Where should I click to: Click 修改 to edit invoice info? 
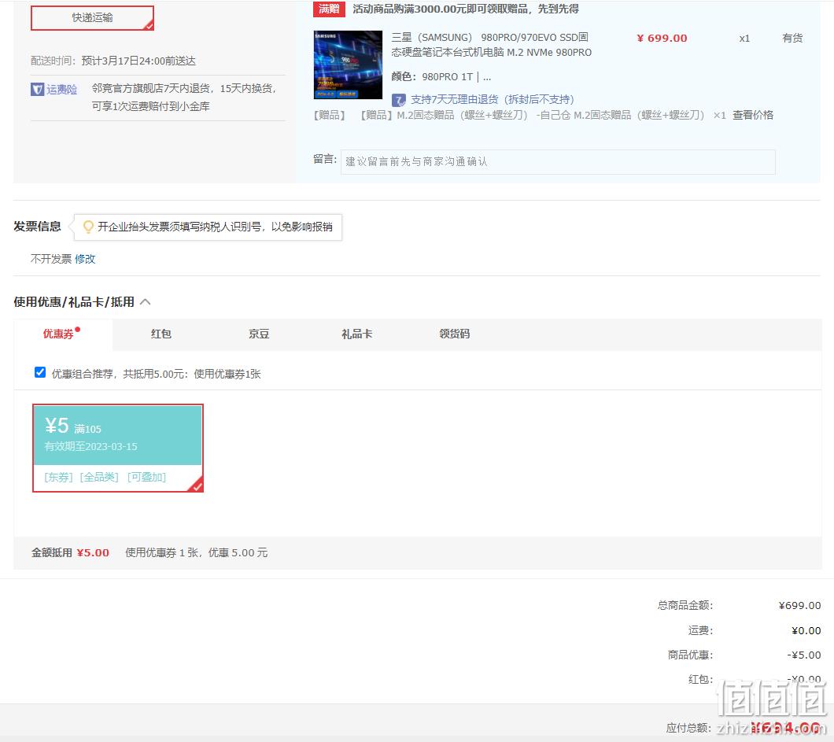click(85, 259)
